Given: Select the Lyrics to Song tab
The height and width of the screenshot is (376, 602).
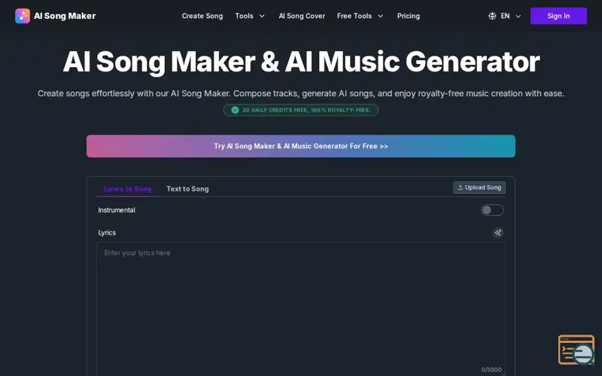Looking at the screenshot, I should click(127, 189).
